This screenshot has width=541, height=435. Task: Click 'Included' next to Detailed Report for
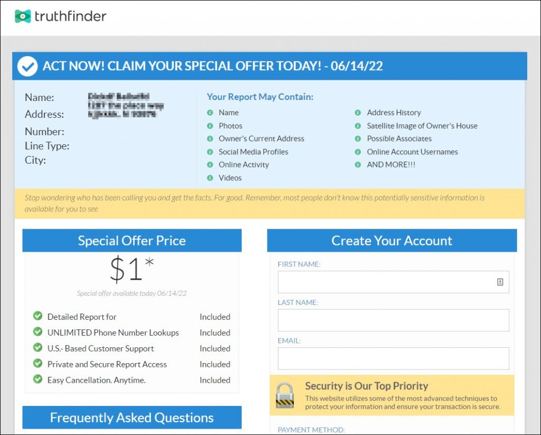point(215,317)
